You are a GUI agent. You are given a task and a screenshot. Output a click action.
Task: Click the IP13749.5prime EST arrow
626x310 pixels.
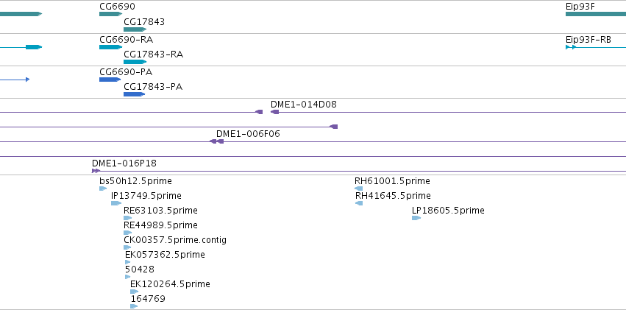[x=116, y=203]
